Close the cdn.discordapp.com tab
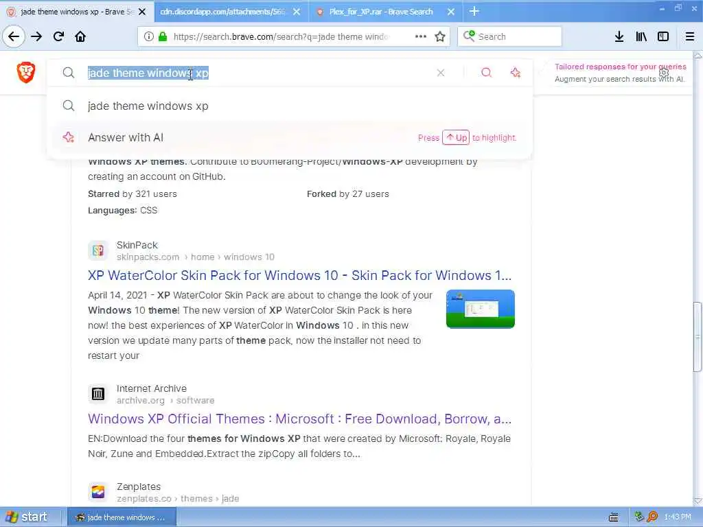 pyautogui.click(x=297, y=12)
